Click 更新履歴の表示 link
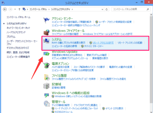 coord(100,58)
